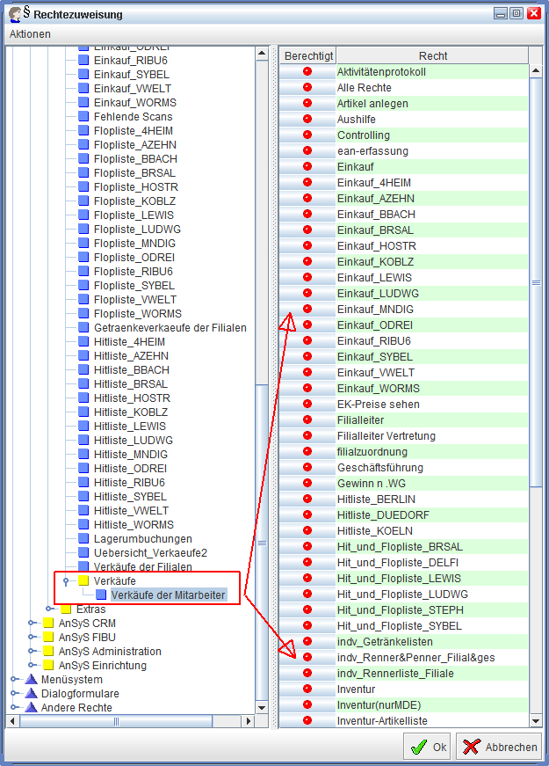Toggle the red dot for Controlling
Viewport: 549px width, 766px height.
pos(307,135)
